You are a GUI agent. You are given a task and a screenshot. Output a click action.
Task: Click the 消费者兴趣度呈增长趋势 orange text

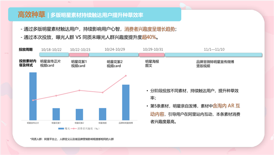[150, 29]
